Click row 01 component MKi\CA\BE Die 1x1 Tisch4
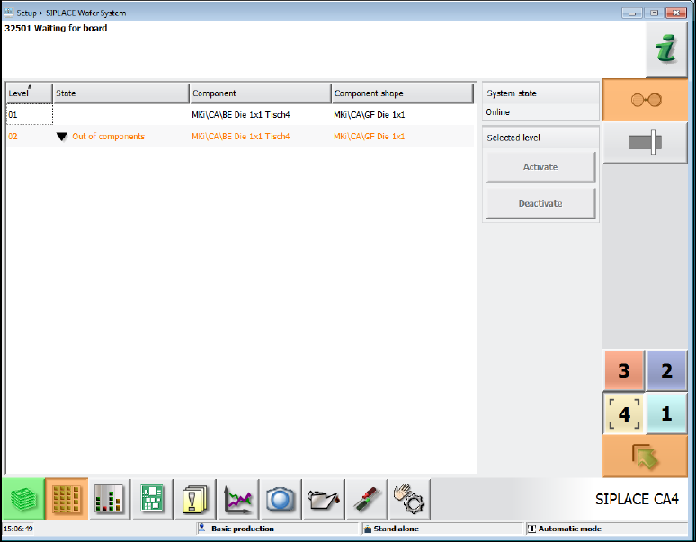Image resolution: width=696 pixels, height=542 pixels. pyautogui.click(x=241, y=114)
